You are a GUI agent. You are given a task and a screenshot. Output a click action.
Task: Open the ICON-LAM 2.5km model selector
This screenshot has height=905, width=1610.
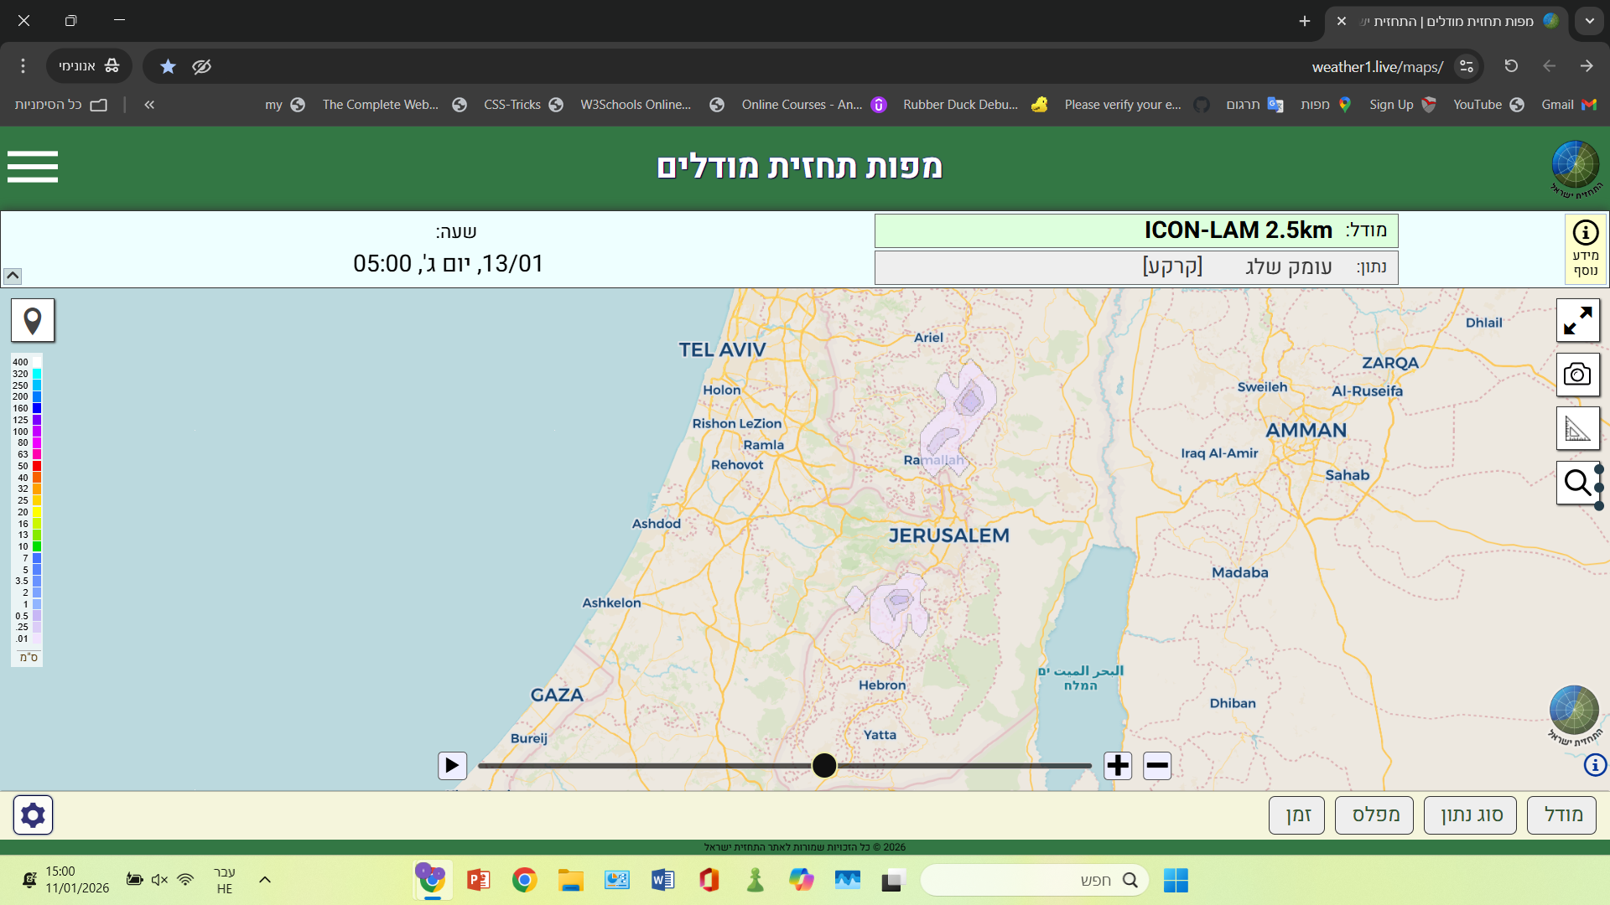(1135, 230)
